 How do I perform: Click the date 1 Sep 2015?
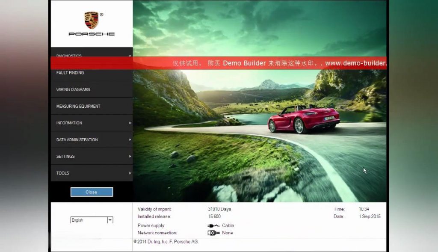click(x=370, y=216)
